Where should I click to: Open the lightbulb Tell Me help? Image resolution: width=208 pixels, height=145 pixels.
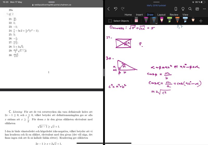tap(183, 9)
